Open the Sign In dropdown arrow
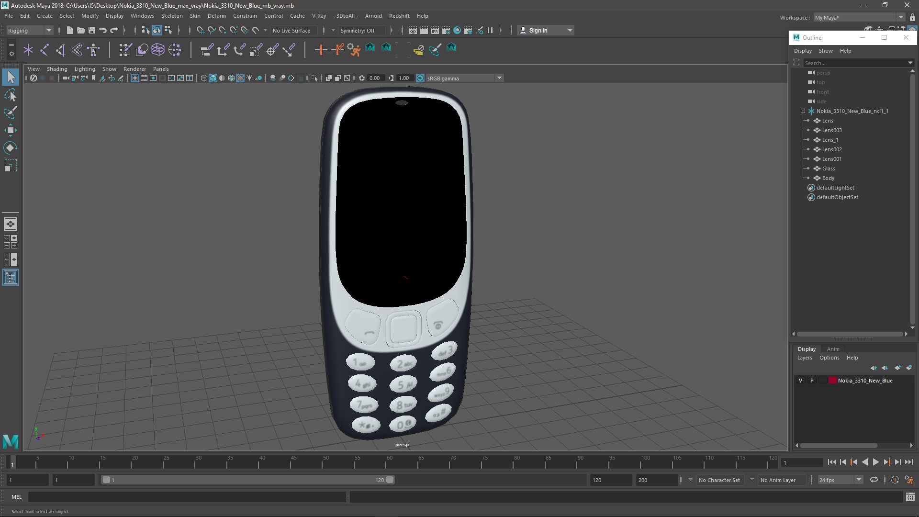919x517 pixels. 570,31
